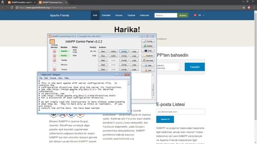Open the TR language dropdown
The image size is (257, 144).
coord(199,15)
